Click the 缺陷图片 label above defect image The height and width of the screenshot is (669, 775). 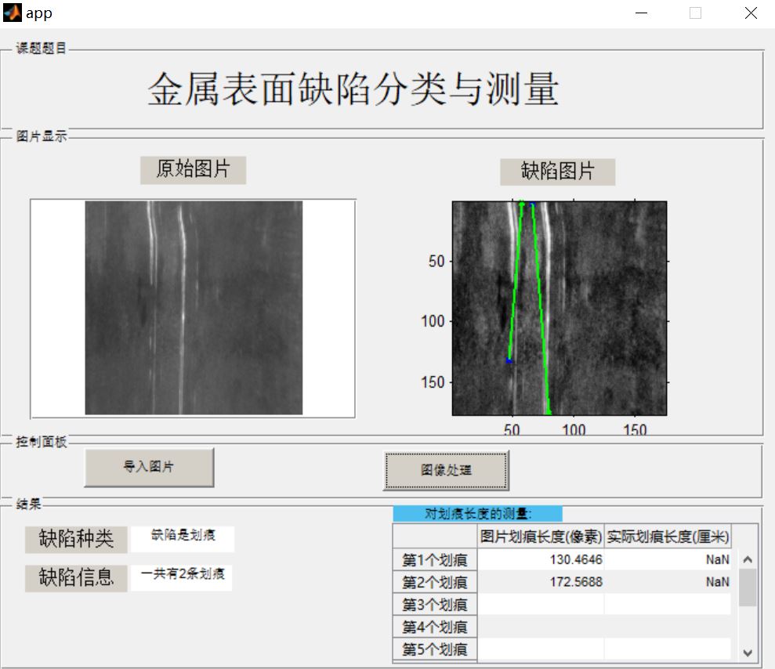coord(557,172)
